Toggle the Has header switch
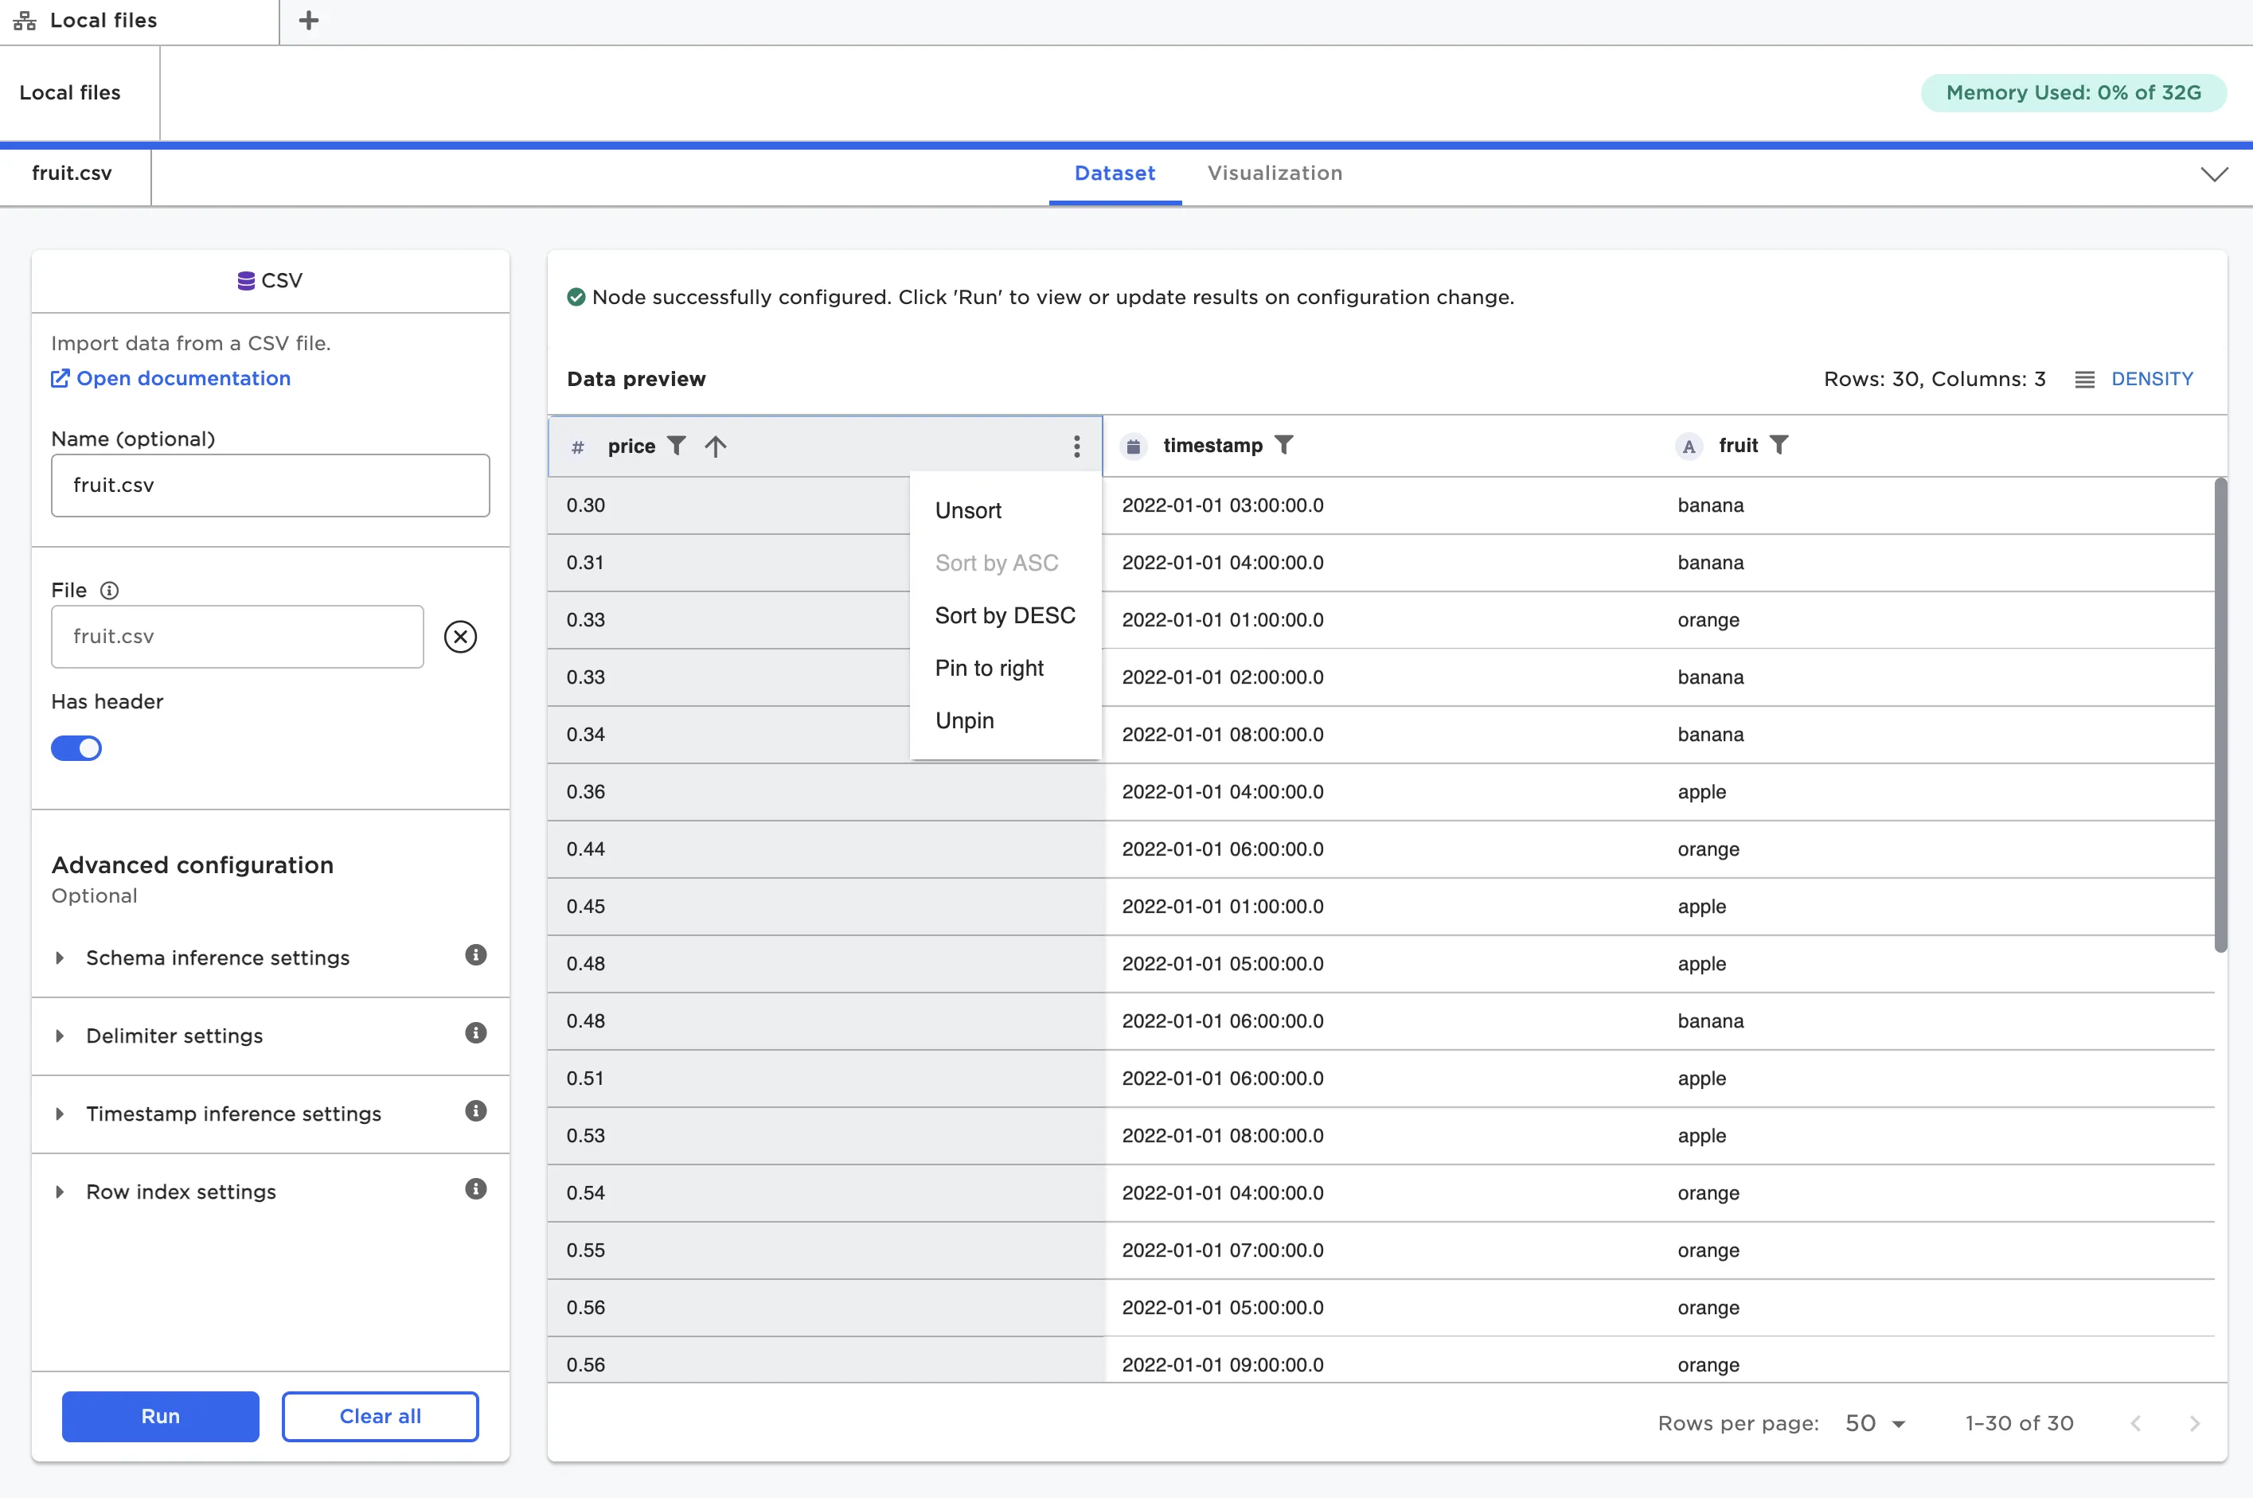The height and width of the screenshot is (1498, 2253). pyautogui.click(x=76, y=748)
